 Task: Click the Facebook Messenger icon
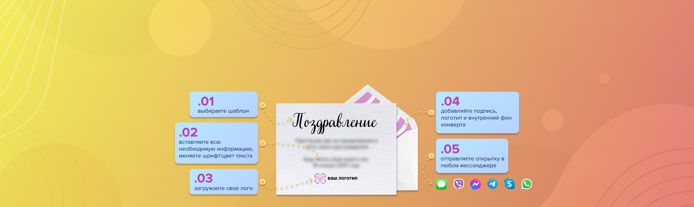[x=476, y=184]
